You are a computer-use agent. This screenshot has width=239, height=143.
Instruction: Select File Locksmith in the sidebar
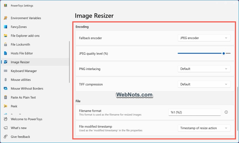pyautogui.click(x=35, y=45)
